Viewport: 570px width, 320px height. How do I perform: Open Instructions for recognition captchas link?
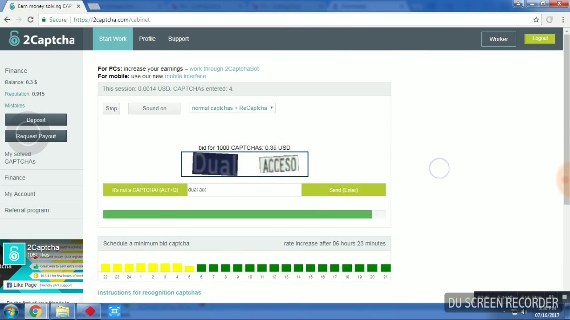[x=149, y=292]
